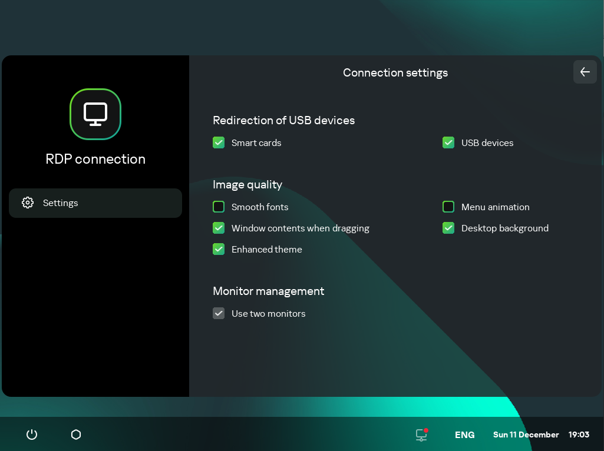Screen dimensions: 604x451
Task: Uncheck Smart cards redirection
Action: (x=219, y=142)
